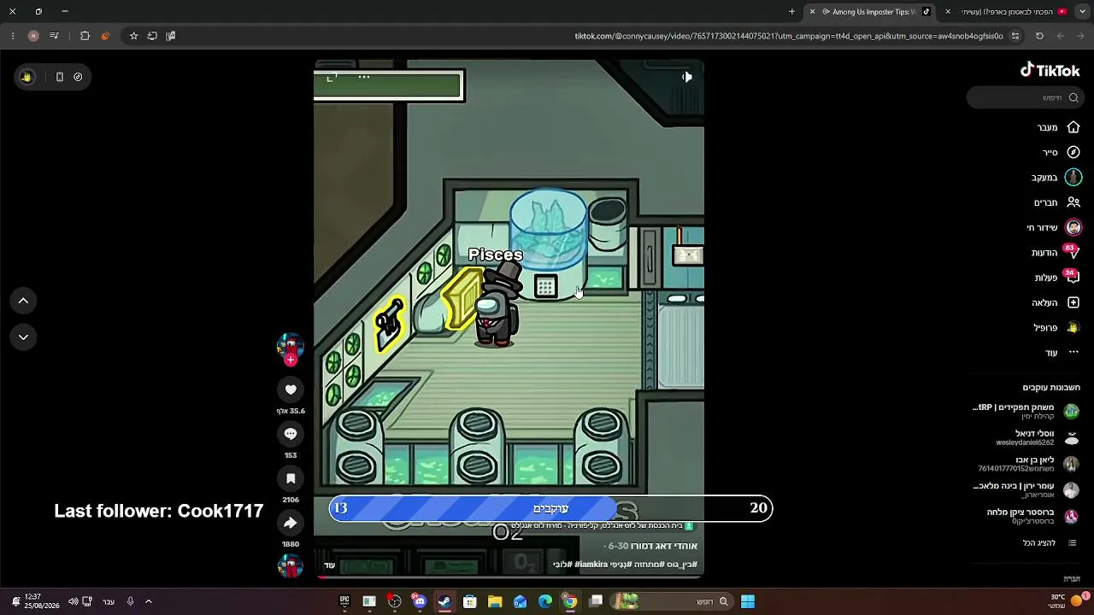Open the Windows Start menu

[748, 601]
